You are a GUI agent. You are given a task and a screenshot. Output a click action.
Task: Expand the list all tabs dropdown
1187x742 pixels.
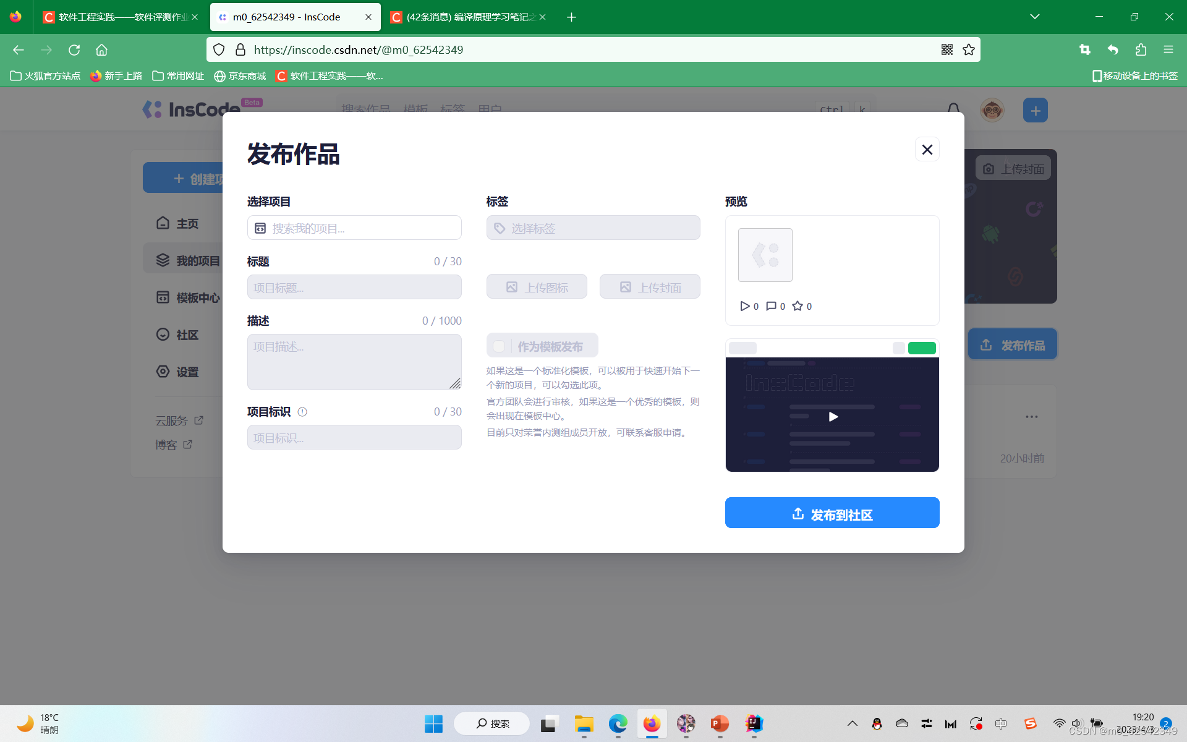(1034, 17)
